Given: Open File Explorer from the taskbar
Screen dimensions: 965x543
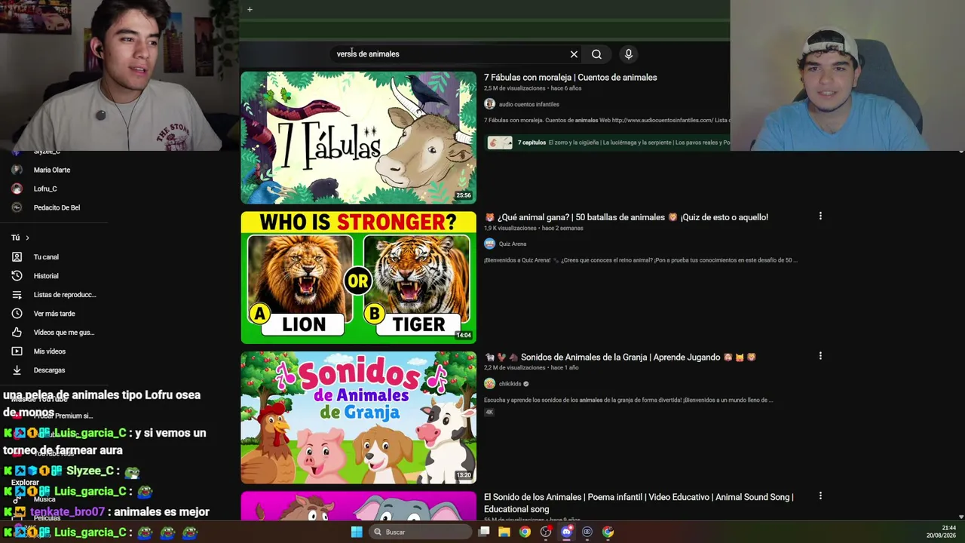Looking at the screenshot, I should click(x=504, y=532).
